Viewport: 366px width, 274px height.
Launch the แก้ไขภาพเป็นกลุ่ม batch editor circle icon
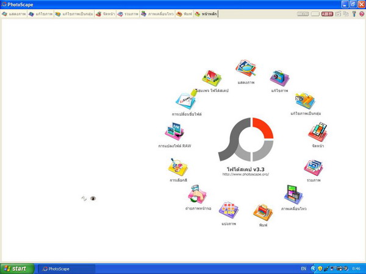click(305, 100)
